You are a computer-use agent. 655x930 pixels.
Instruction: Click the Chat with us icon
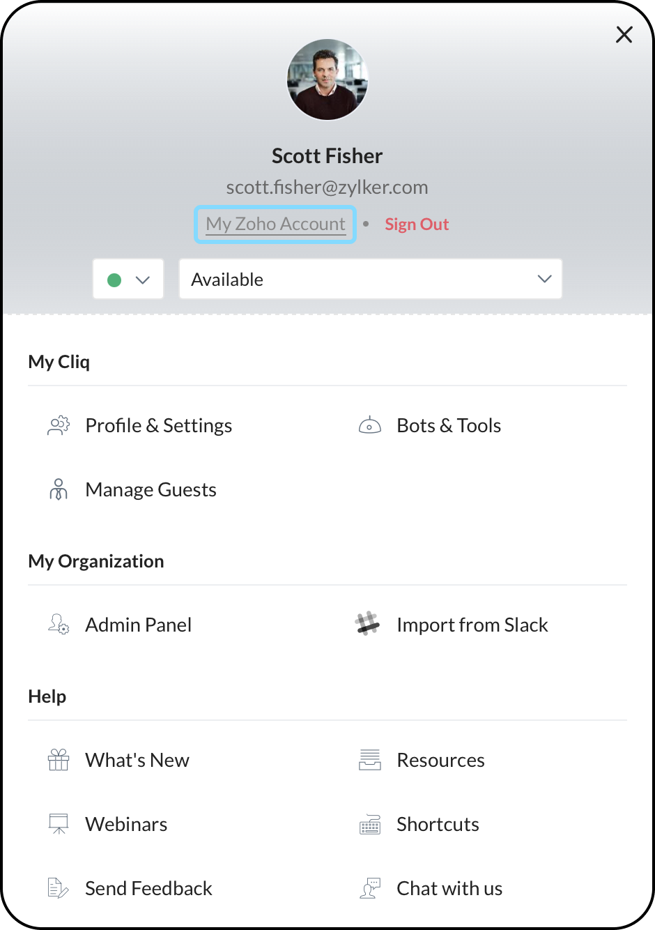(369, 888)
